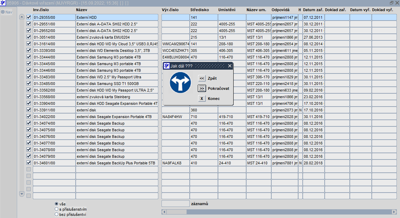
Task: Click the záznamů record count field
Action: [175, 203]
